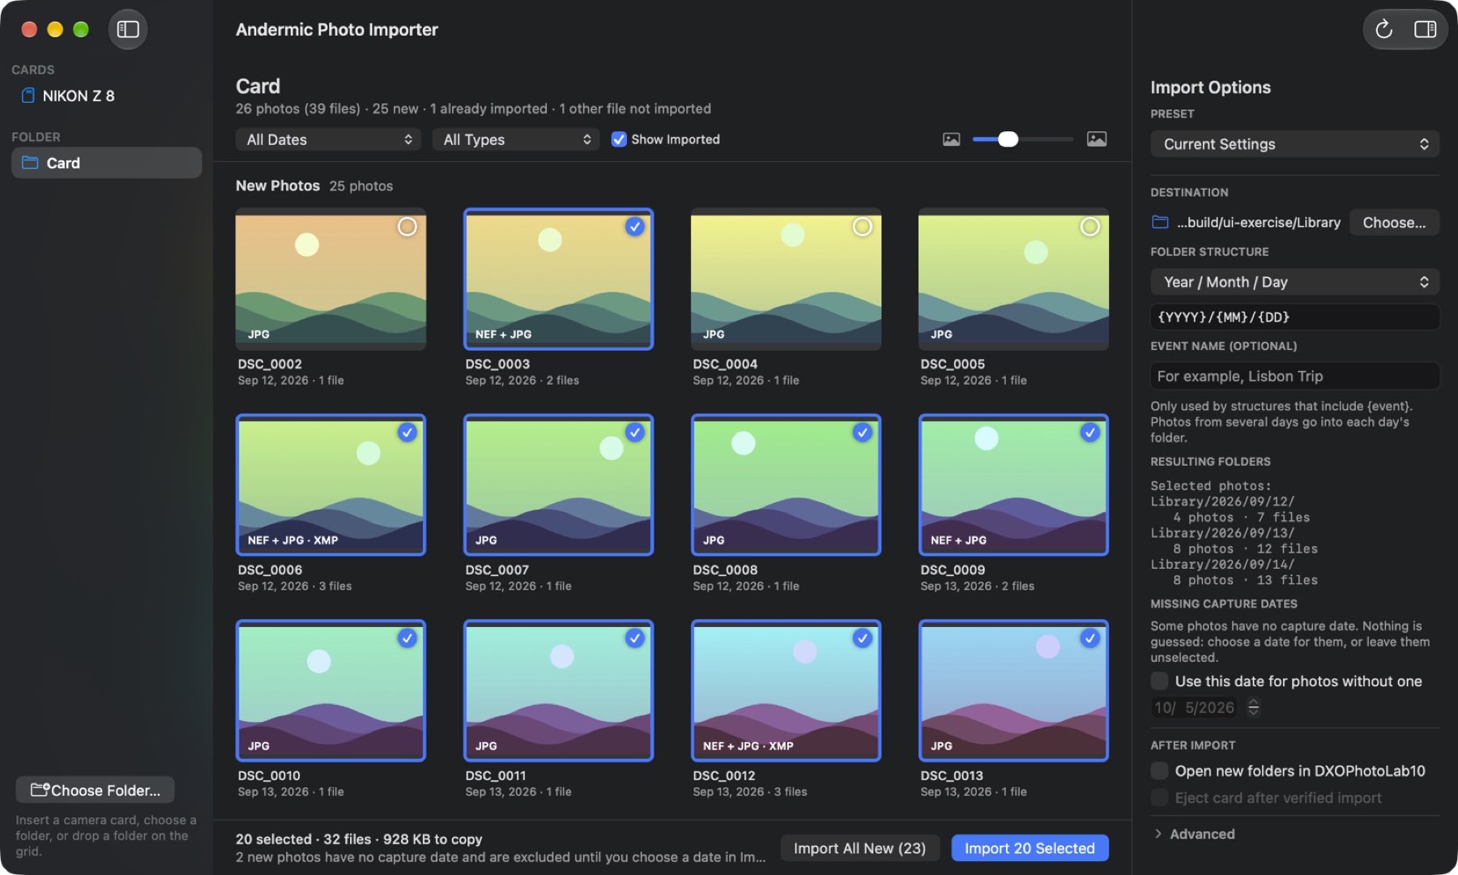
Task: Open the Year / Month / Day dropdown
Action: click(x=1294, y=282)
